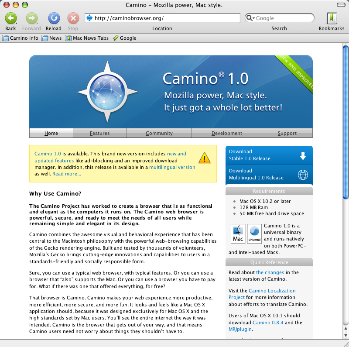Viewport: 349px width, 347px height.
Task: Click the Stop loading icon
Action: click(72, 19)
